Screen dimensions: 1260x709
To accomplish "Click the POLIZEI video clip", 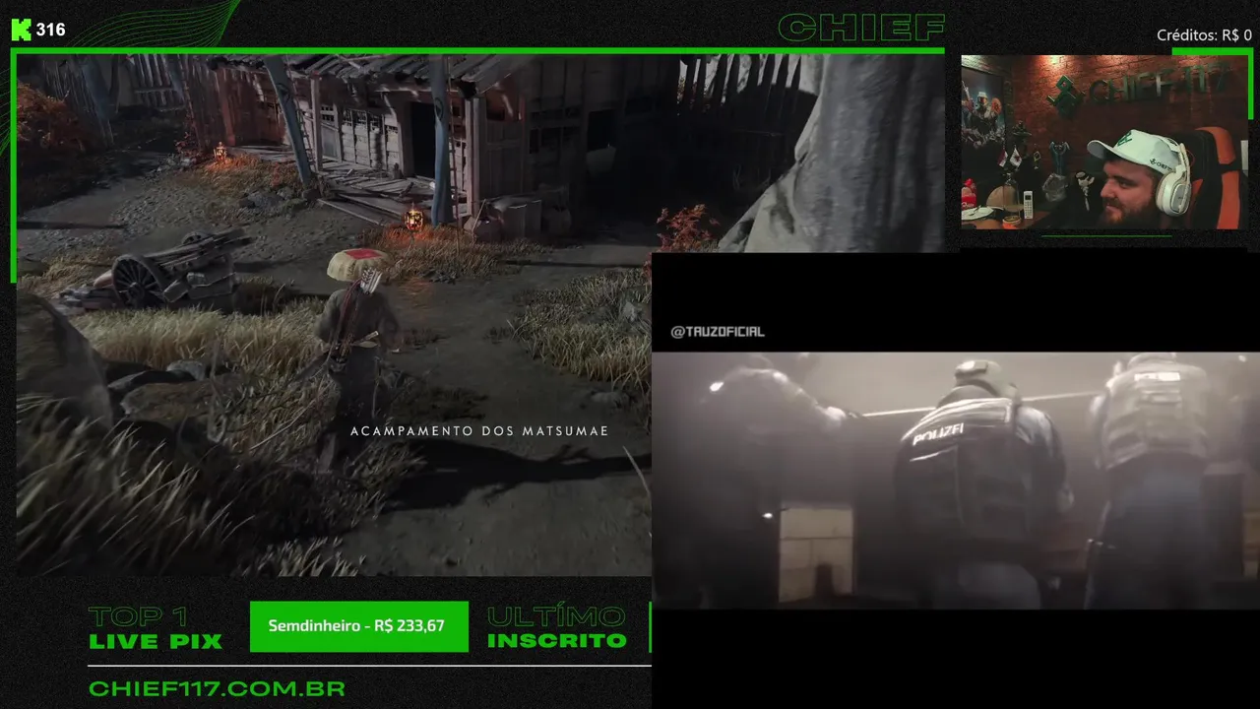I will pos(956,481).
